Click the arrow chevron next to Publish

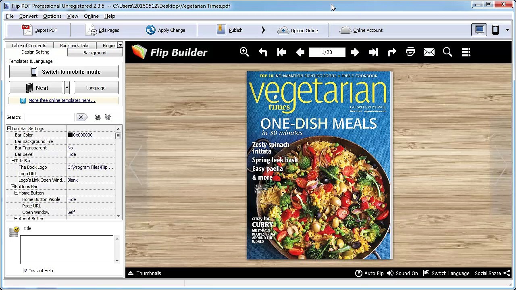pyautogui.click(x=263, y=30)
